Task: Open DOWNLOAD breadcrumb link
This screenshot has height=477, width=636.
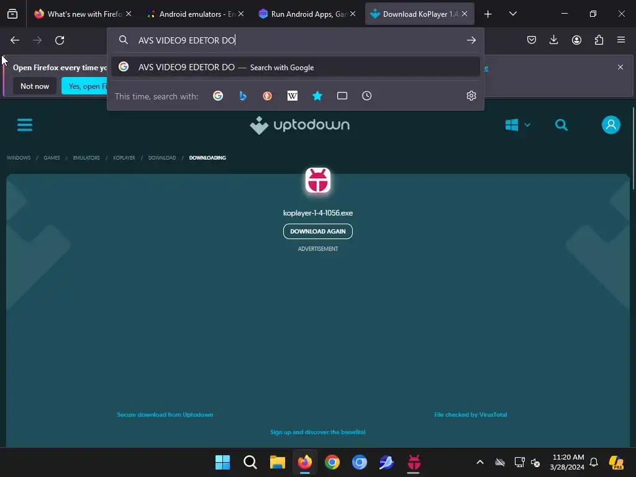Action: [162, 158]
